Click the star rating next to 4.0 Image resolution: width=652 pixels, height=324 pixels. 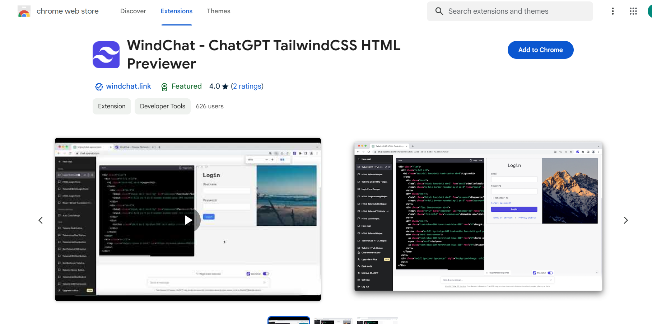tap(225, 86)
